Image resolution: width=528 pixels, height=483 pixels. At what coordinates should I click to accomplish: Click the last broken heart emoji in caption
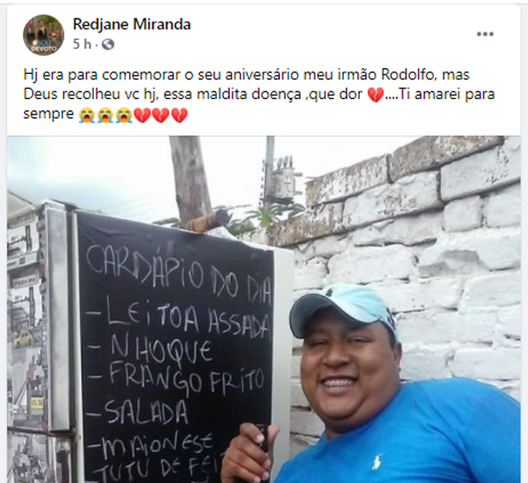(179, 115)
